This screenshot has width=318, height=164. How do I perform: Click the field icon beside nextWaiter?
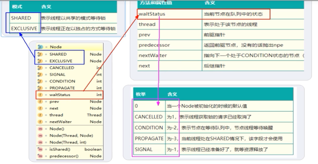click(40, 122)
